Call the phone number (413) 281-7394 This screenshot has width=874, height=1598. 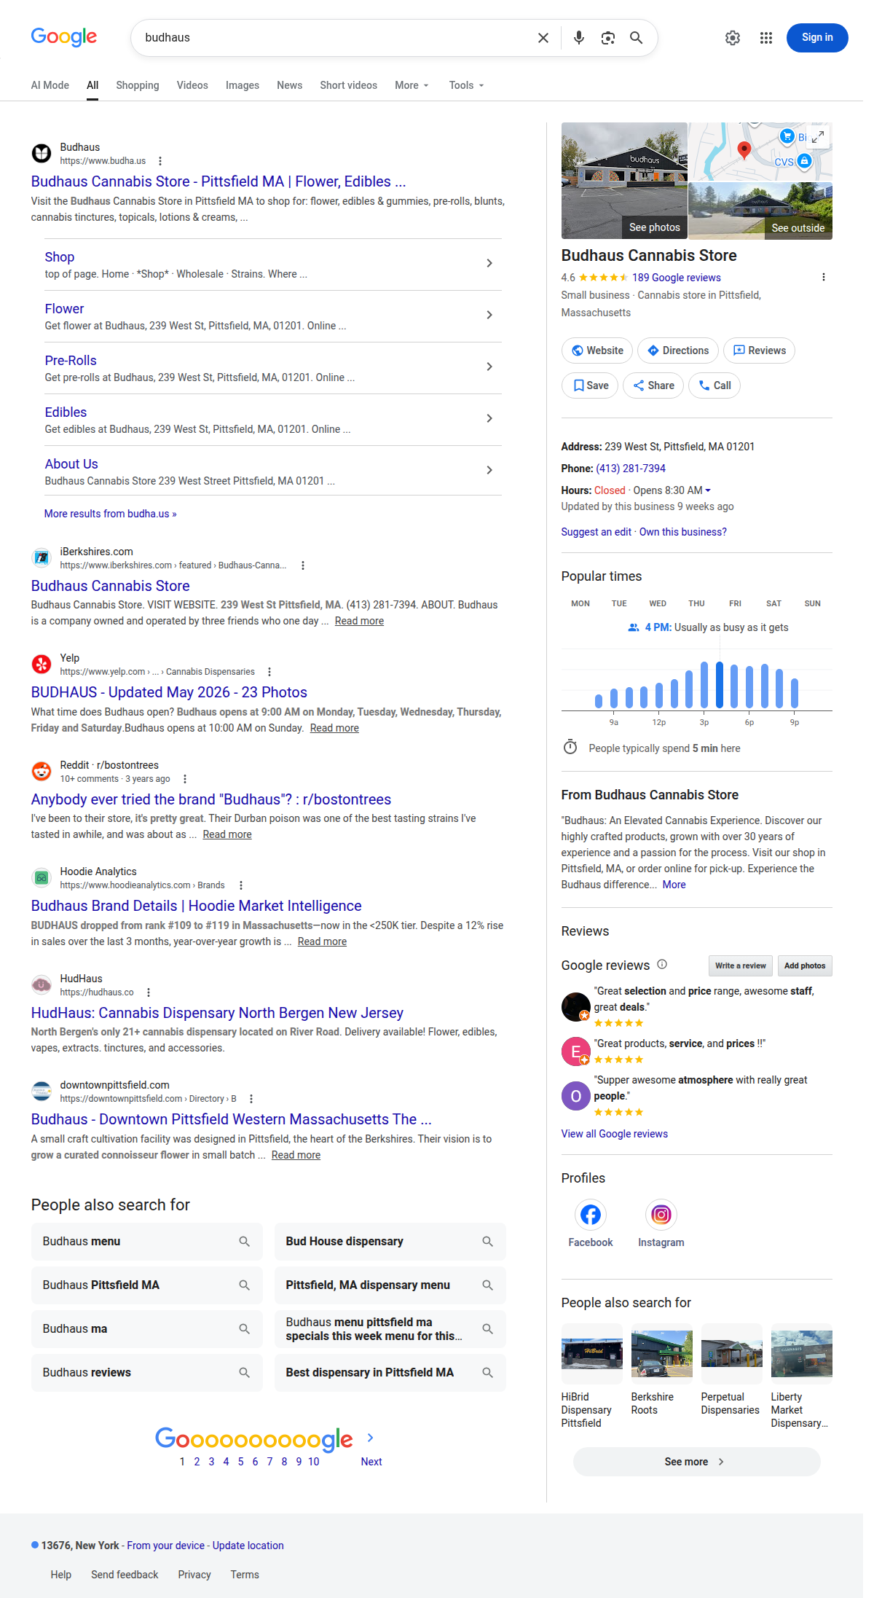[631, 469]
